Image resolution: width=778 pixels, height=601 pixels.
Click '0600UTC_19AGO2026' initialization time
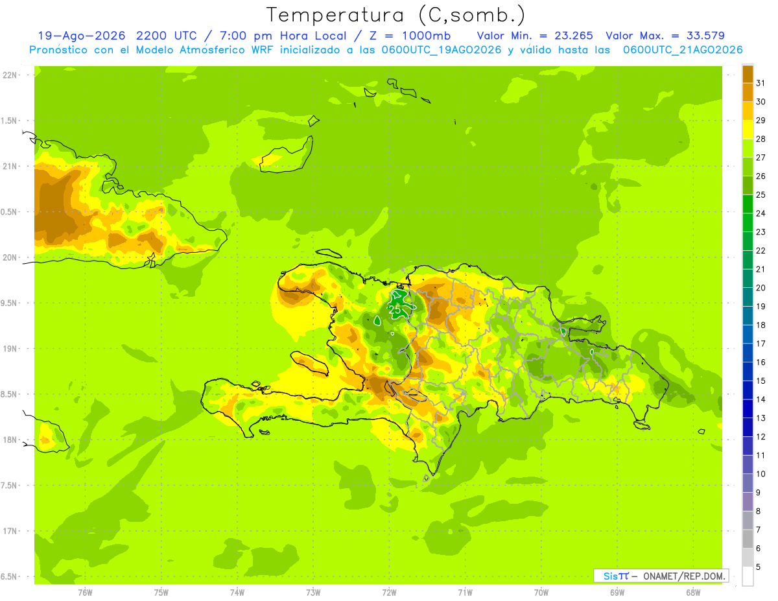pos(441,50)
